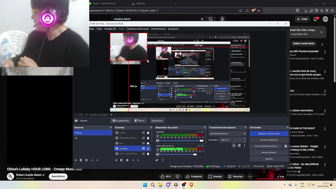Viewport: 336px width, 189px height.
Task: Open Audio del escritorio channel options menu
Action: (157, 150)
